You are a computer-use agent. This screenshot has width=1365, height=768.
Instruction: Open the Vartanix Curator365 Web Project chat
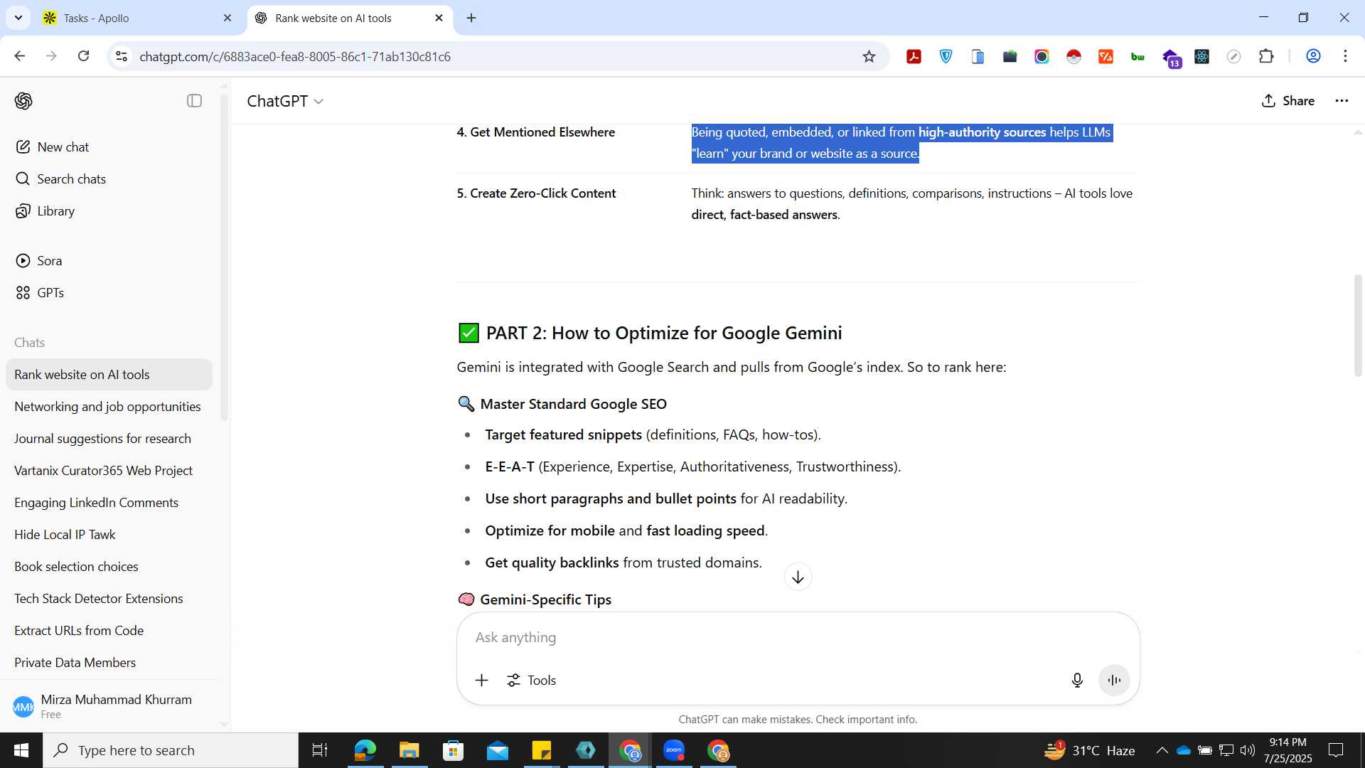(x=109, y=471)
